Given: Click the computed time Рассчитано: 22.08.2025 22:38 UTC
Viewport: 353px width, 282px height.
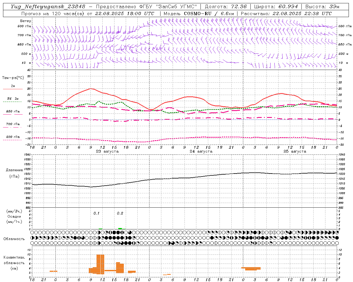Looking at the screenshot, I should click(x=286, y=13).
